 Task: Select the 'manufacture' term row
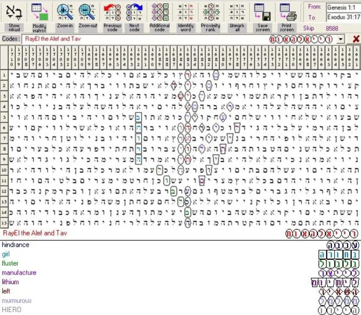coord(180,273)
